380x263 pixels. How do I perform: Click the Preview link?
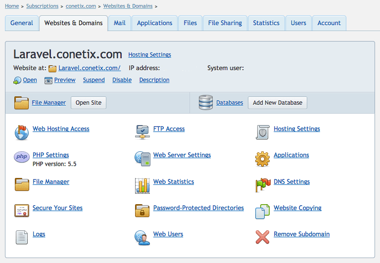pos(65,80)
